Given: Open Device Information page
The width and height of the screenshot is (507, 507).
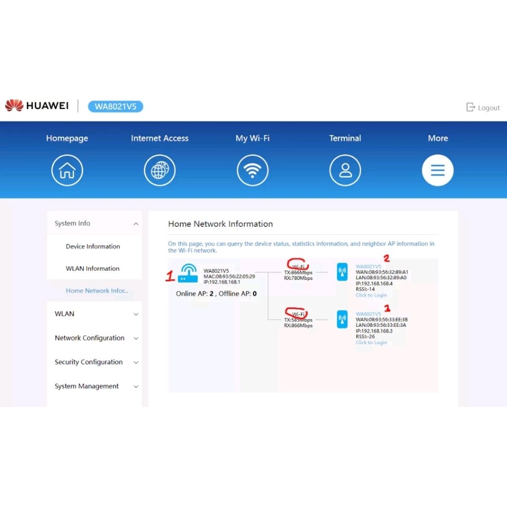Looking at the screenshot, I should pos(93,247).
